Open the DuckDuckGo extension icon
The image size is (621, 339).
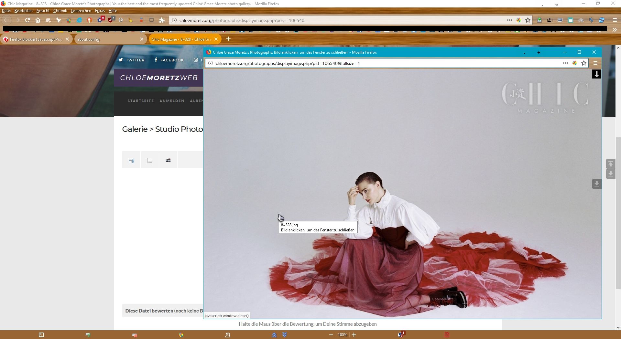click(90, 20)
